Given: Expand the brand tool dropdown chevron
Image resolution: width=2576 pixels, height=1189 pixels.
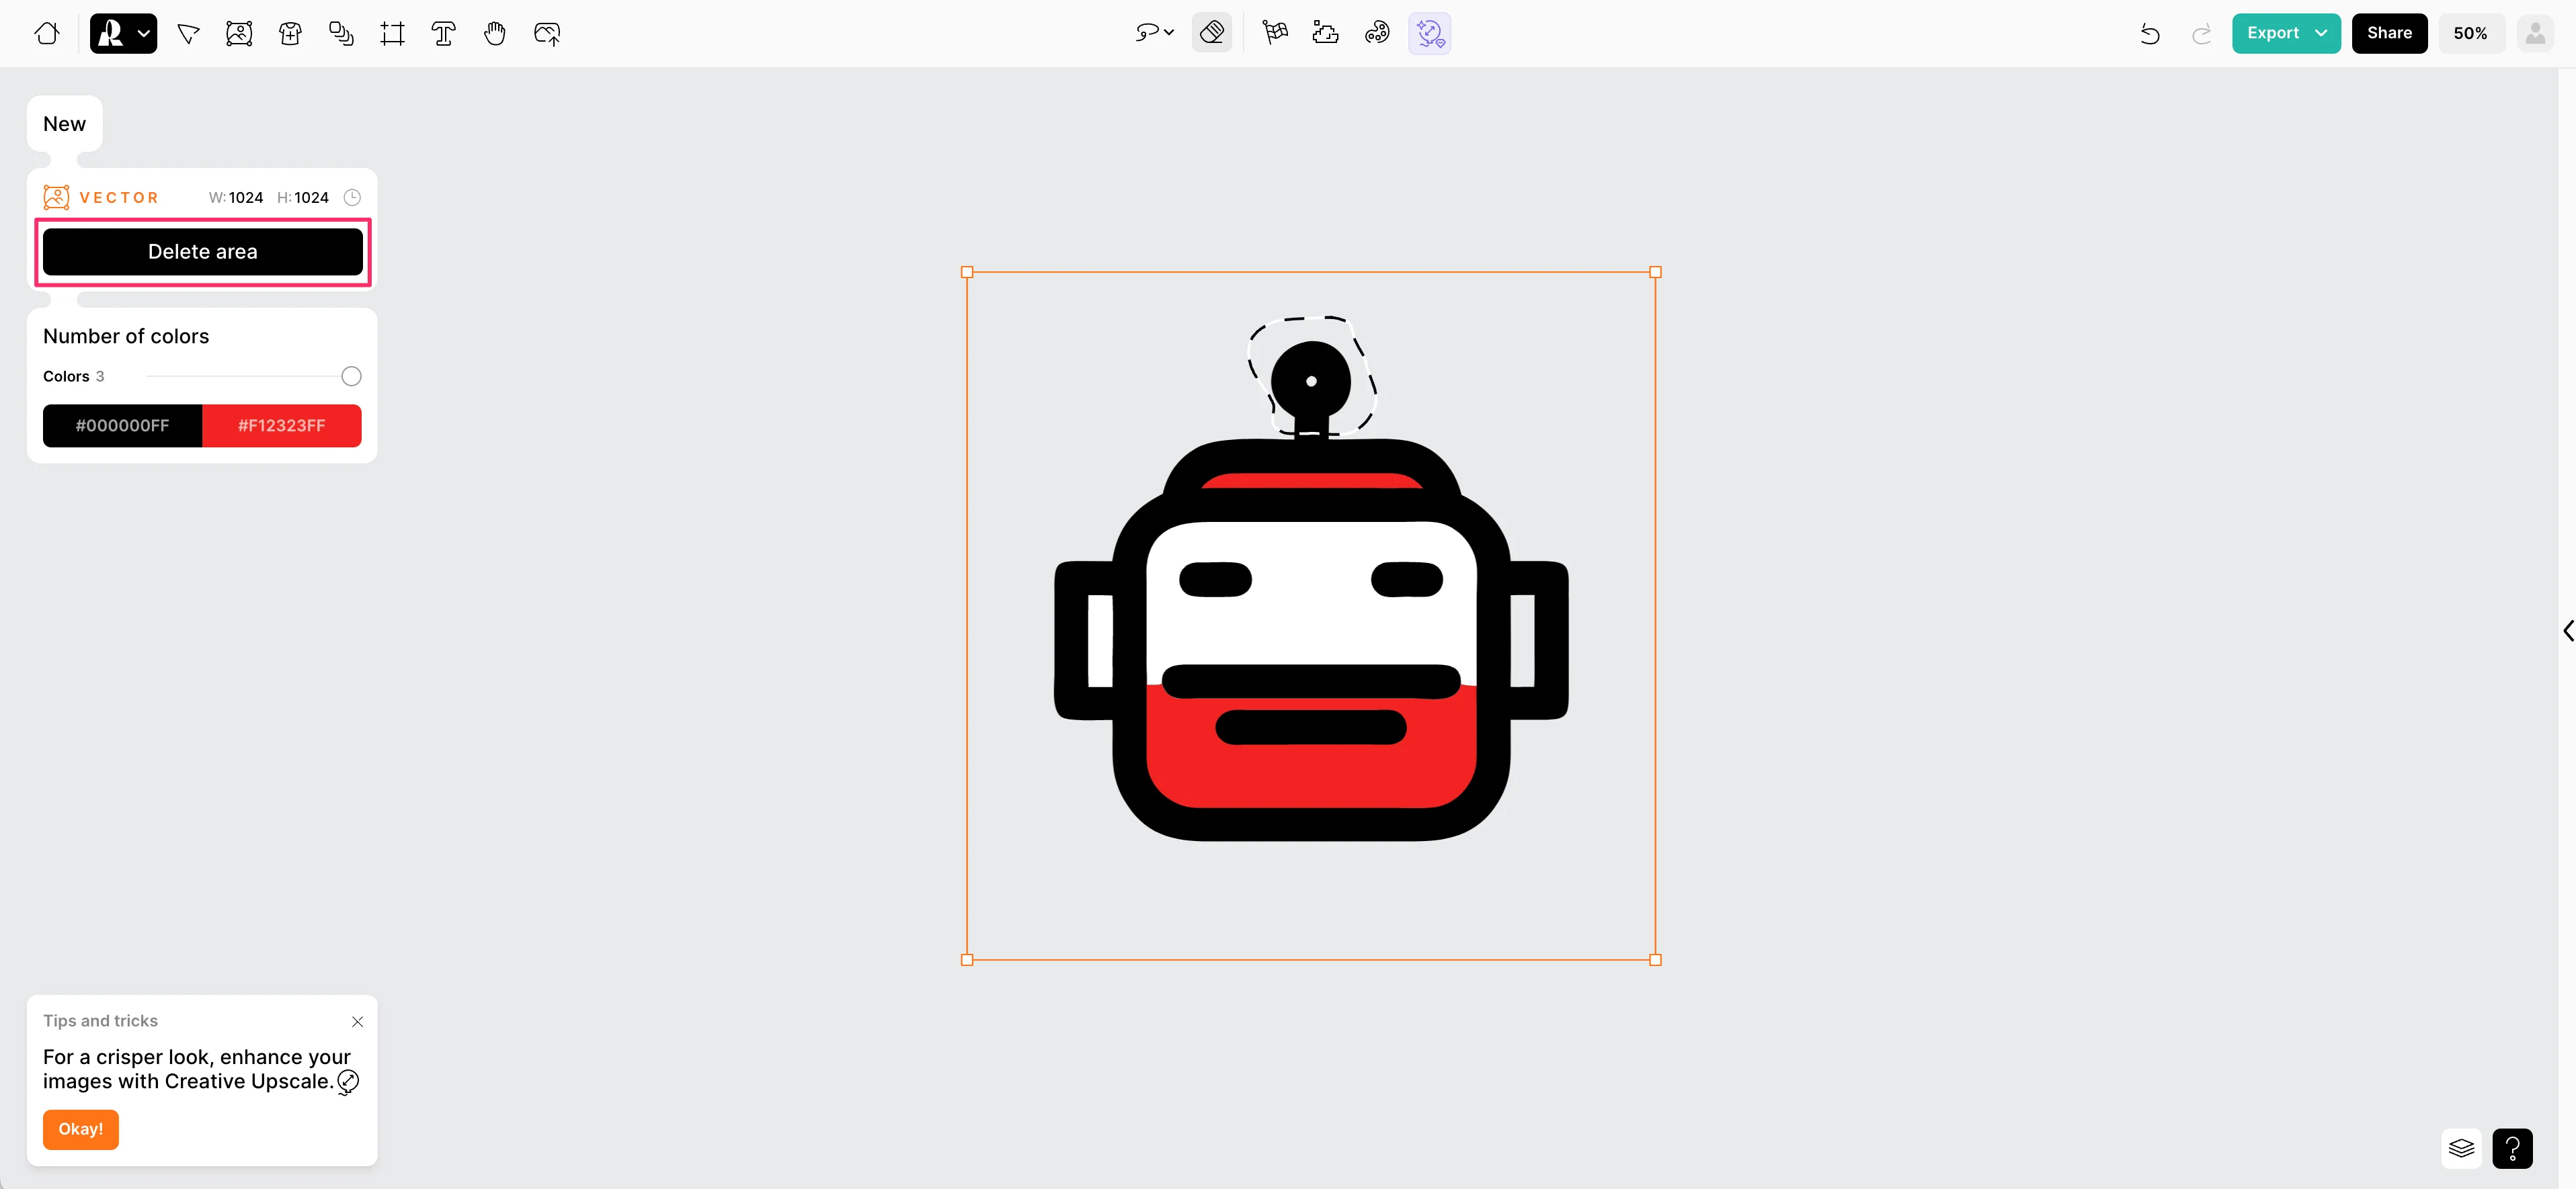Looking at the screenshot, I should [144, 33].
